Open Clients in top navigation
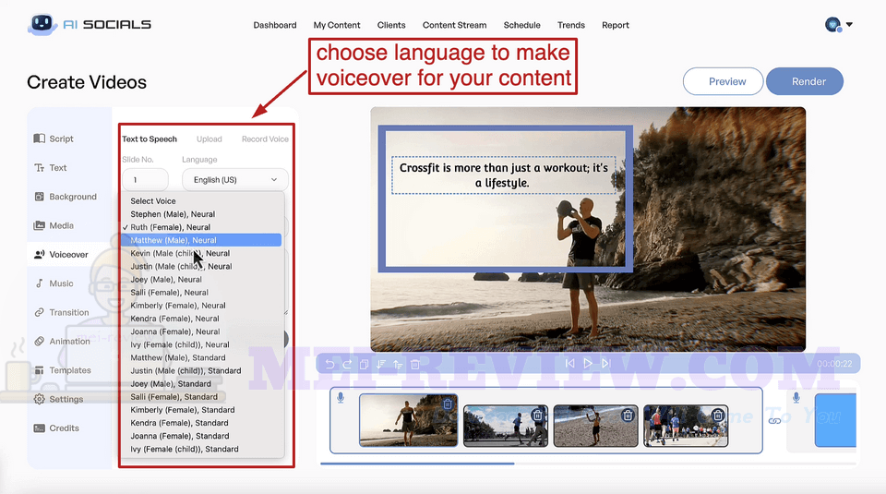The height and width of the screenshot is (494, 886). (391, 25)
